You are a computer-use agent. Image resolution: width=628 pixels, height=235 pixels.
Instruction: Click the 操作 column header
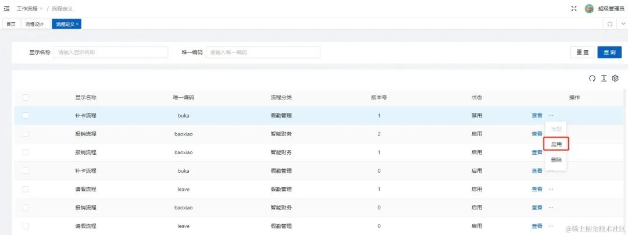tap(575, 97)
